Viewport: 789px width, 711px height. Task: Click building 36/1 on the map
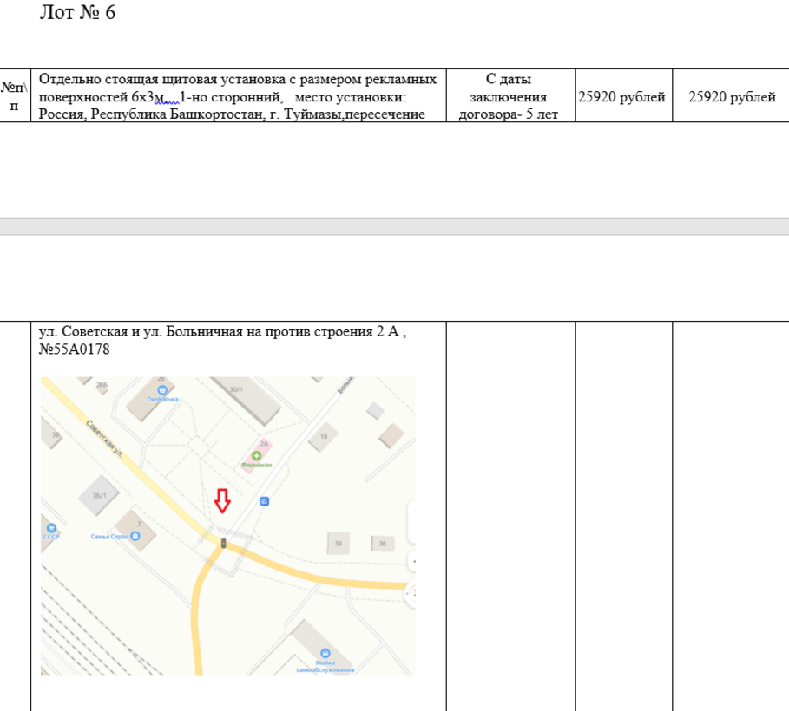98,495
